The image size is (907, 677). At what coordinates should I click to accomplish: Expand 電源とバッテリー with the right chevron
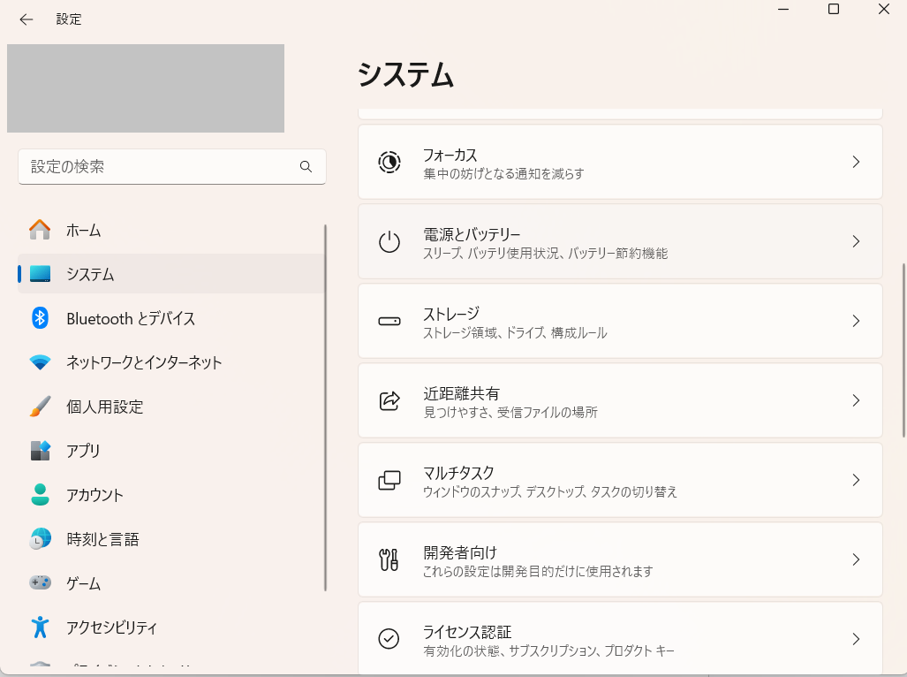coord(855,240)
